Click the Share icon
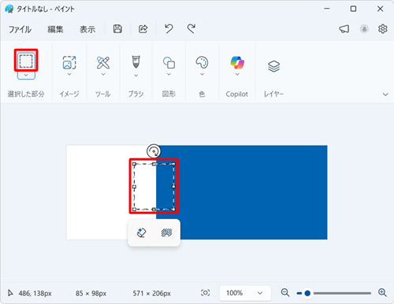 click(143, 29)
